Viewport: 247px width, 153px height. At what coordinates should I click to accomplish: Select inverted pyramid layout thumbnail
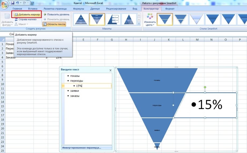[x=97, y=20]
